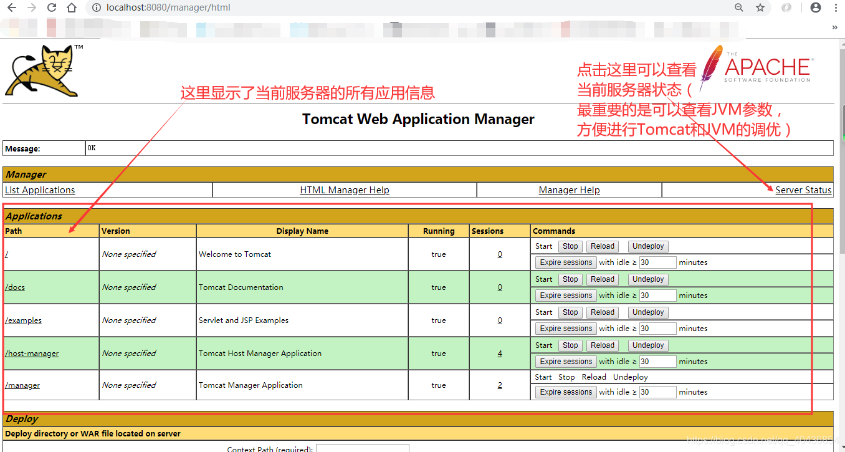Screen dimensions: 845x452
Task: Open the List Applications link
Action: click(40, 190)
